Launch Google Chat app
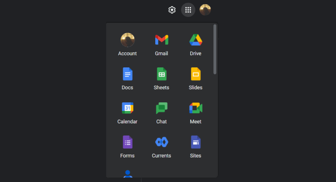This screenshot has width=336, height=182. point(161,113)
